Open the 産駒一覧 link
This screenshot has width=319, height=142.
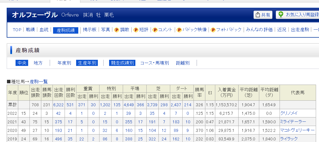[39, 82]
